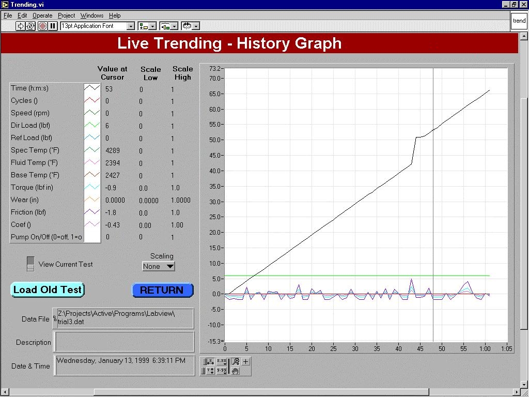Open the Windows menu
Image resolution: width=529 pixels, height=397 pixels.
coord(92,16)
